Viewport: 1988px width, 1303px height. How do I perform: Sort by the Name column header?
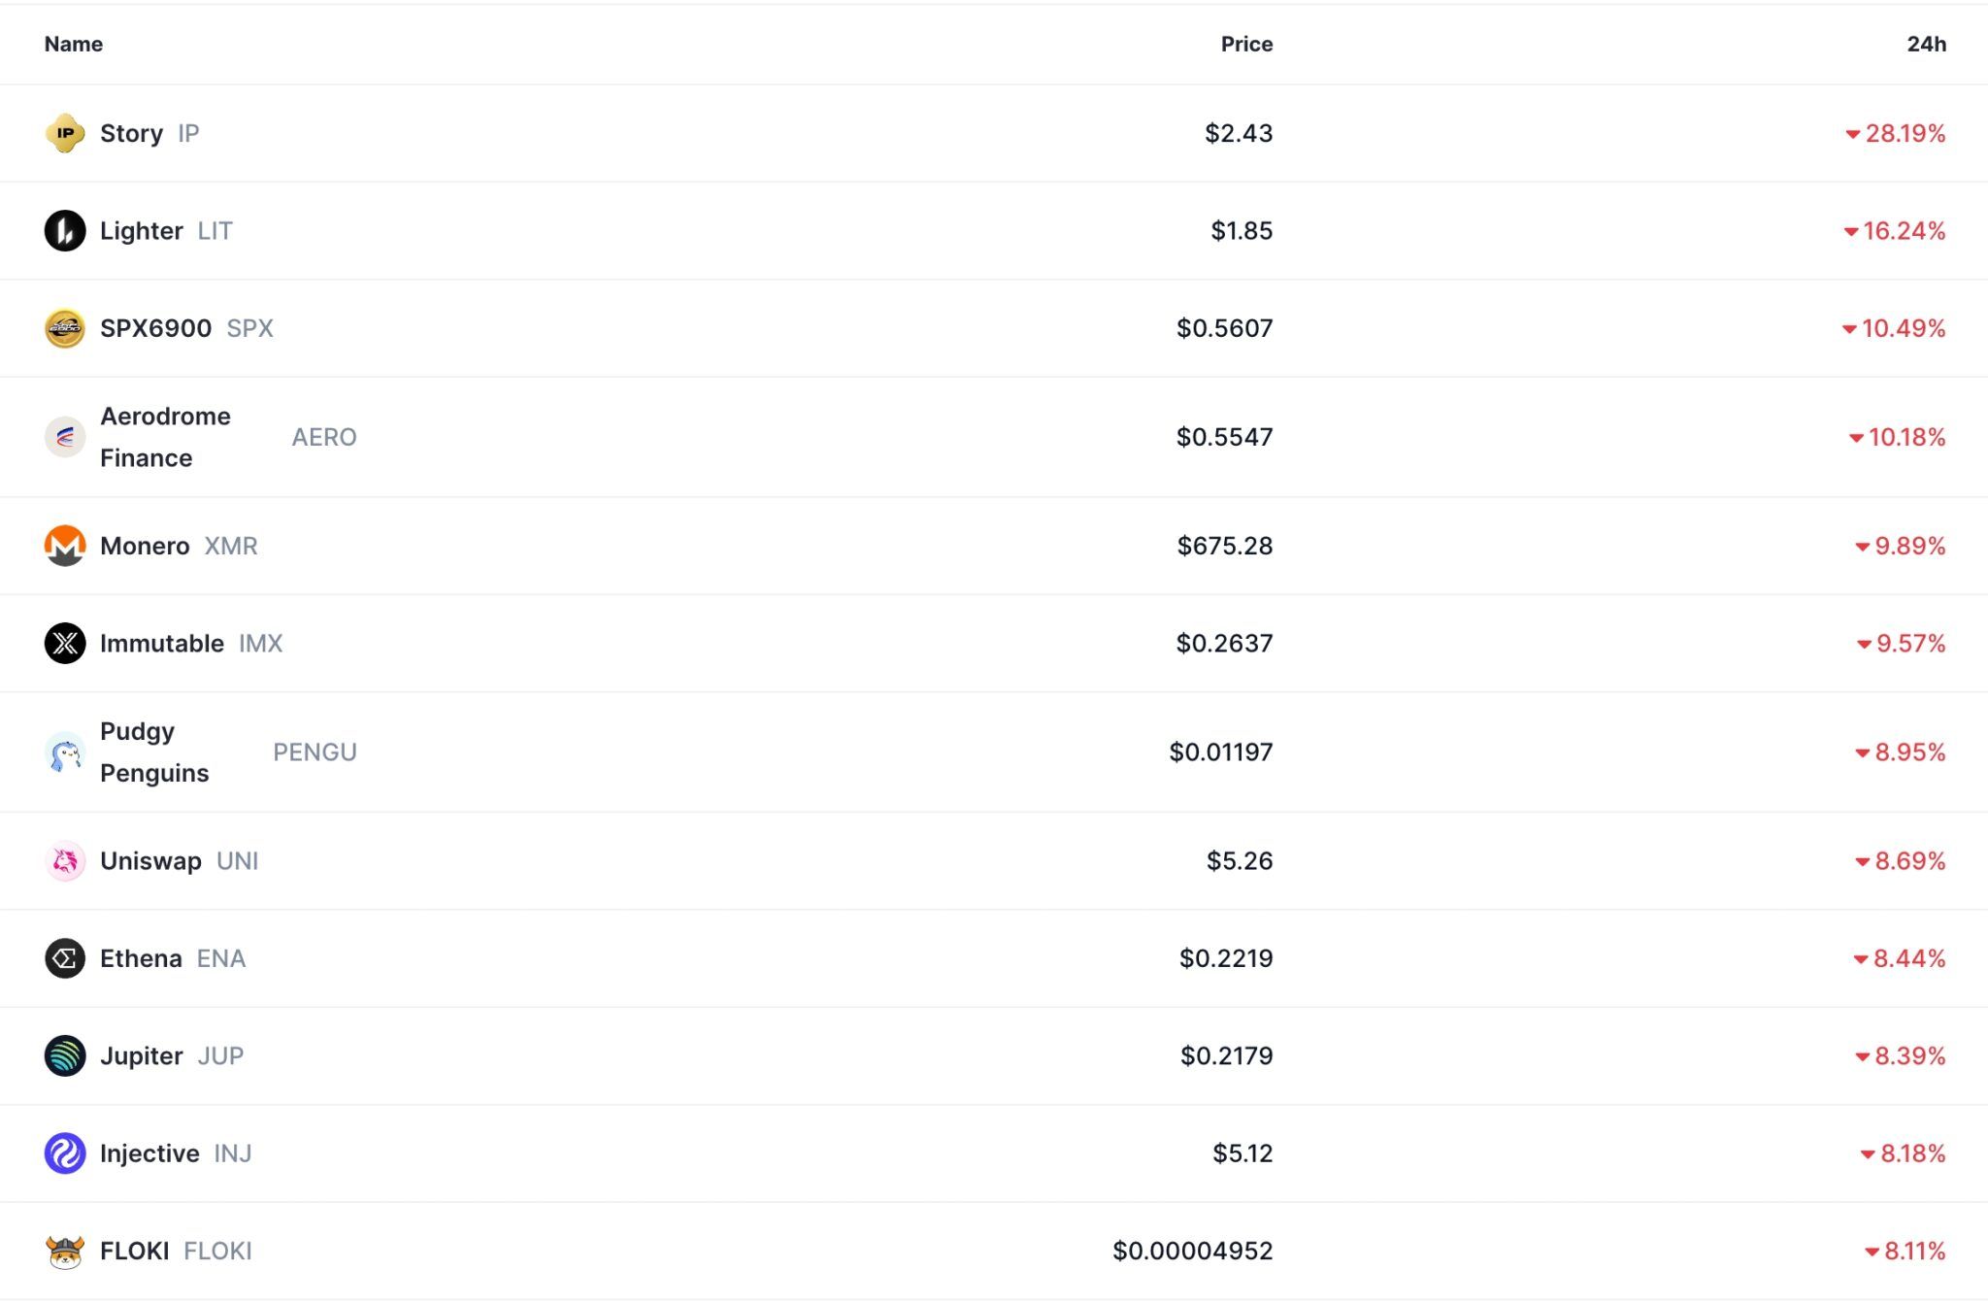point(74,44)
